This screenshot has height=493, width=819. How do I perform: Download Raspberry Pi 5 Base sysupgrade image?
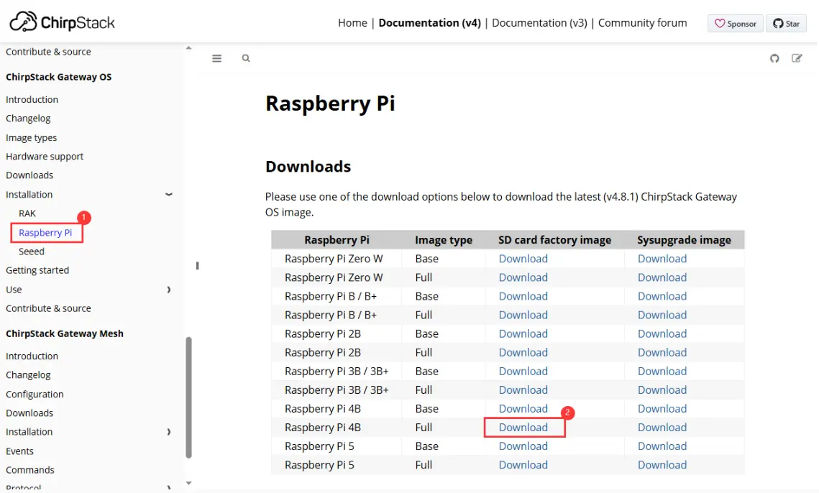pos(662,446)
